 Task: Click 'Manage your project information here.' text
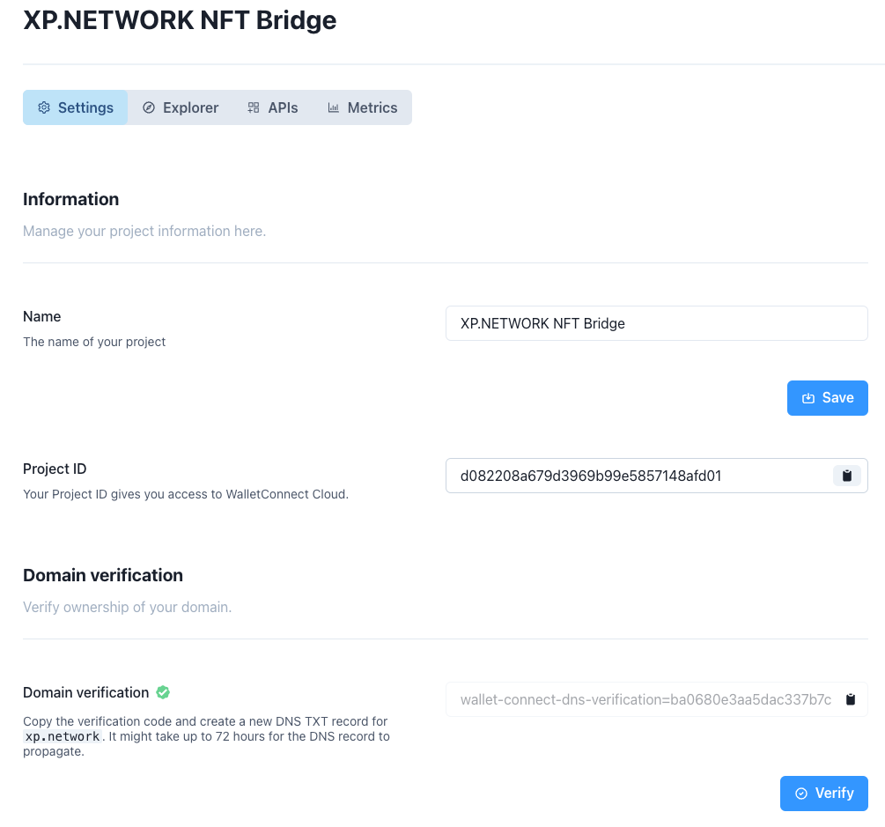coord(144,231)
